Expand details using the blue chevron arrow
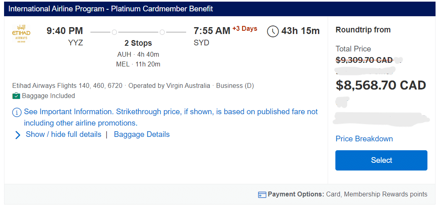440x211 pixels. [17, 135]
